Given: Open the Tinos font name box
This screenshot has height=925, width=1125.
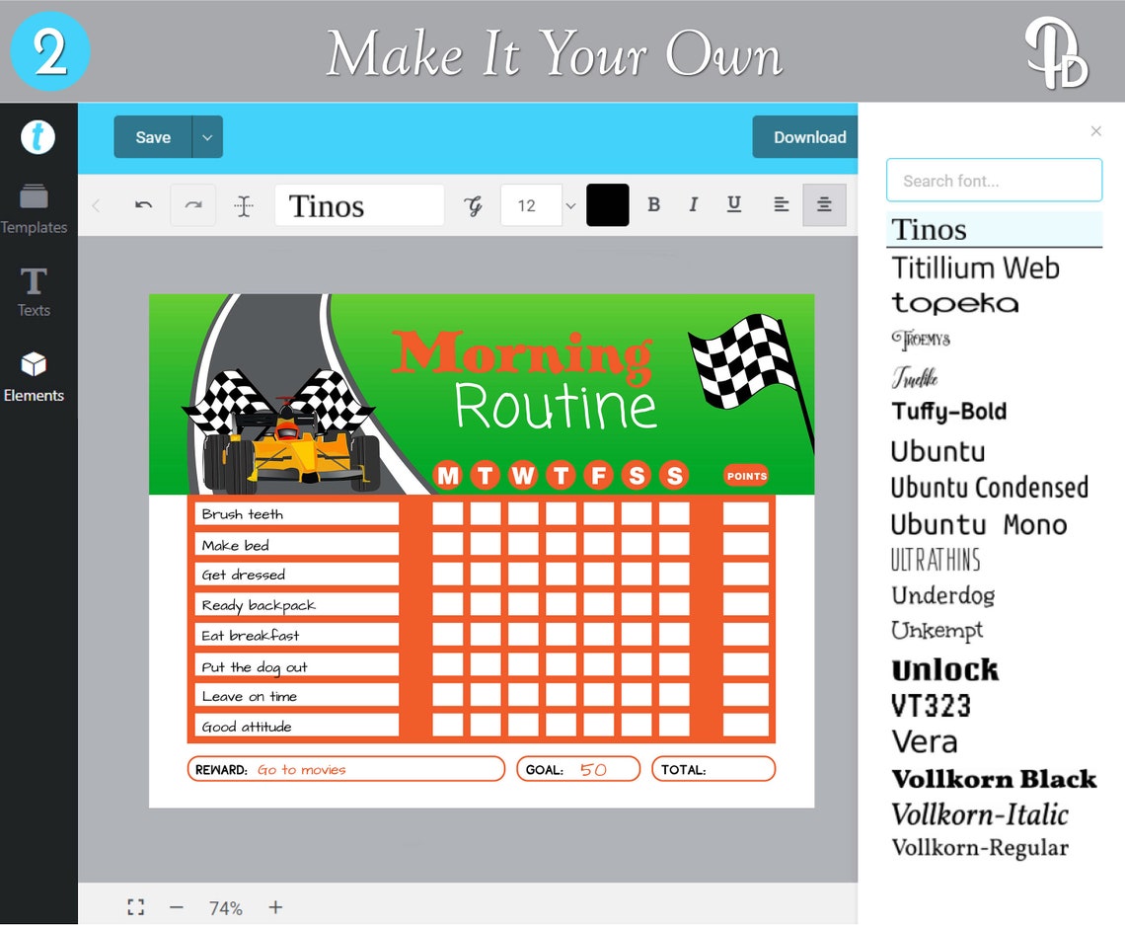Looking at the screenshot, I should 359,204.
